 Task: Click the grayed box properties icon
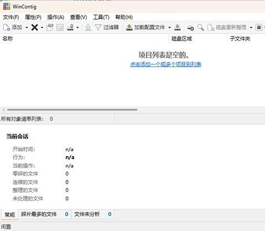pyautogui.click(x=50, y=28)
